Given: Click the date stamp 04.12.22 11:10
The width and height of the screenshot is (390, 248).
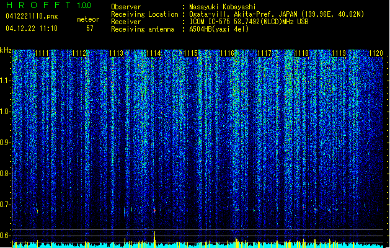Looking at the screenshot, I should point(32,29).
